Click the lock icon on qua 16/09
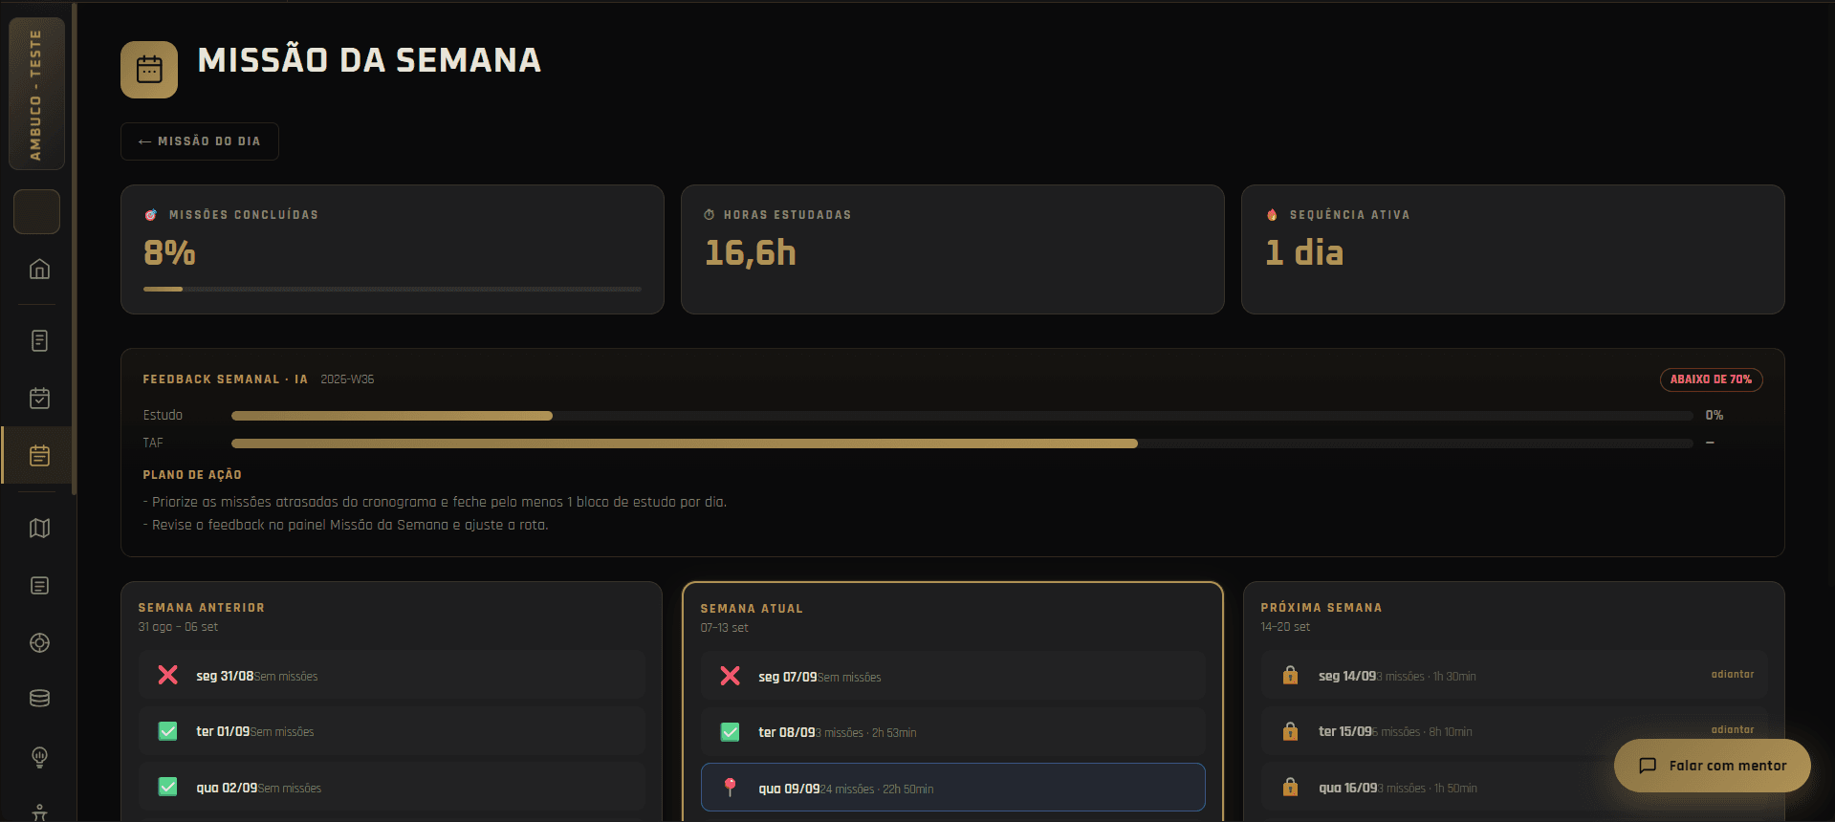The height and width of the screenshot is (822, 1835). pos(1290,787)
